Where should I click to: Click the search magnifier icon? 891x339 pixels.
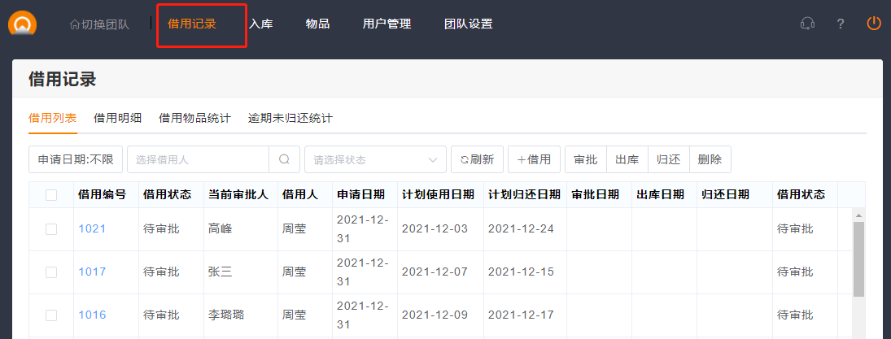[284, 159]
